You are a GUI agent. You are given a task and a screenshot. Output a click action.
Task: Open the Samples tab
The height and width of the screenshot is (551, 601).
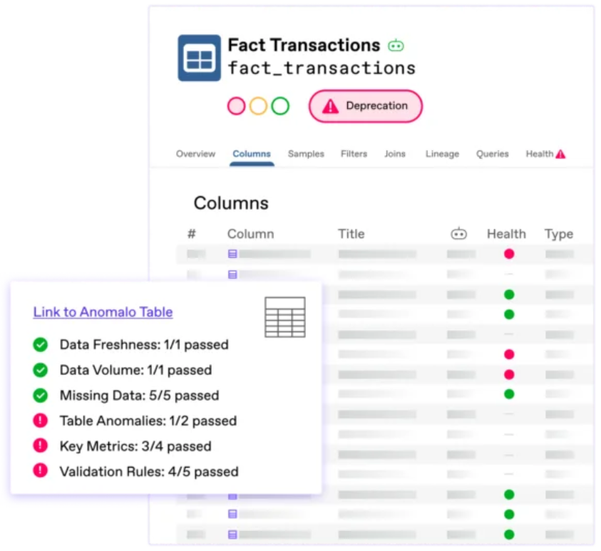pos(306,154)
